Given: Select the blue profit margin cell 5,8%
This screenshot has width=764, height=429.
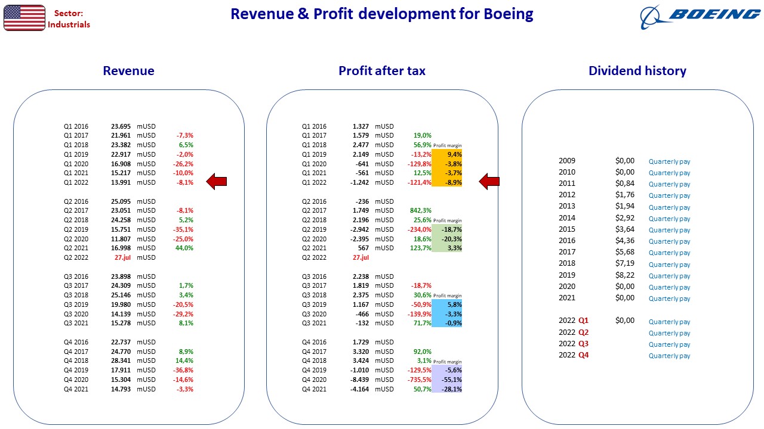Looking at the screenshot, I should click(446, 304).
